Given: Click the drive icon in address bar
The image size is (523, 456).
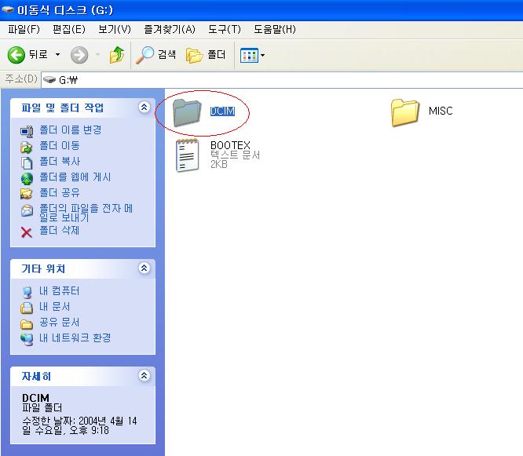Looking at the screenshot, I should coord(49,80).
